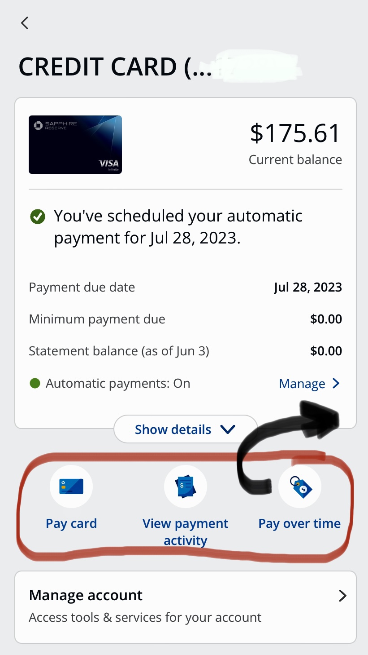
Task: Open Manage account via its chevron
Action: (342, 596)
